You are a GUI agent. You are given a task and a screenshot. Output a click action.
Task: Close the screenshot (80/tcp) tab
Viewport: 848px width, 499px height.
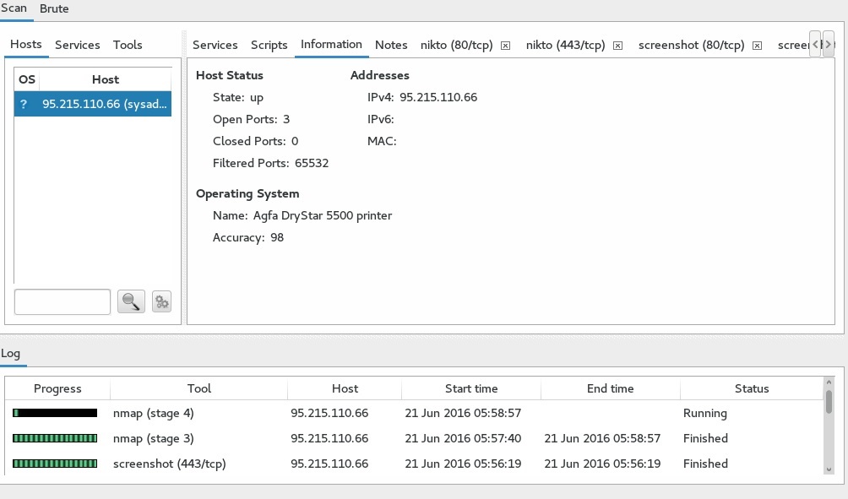tap(757, 46)
